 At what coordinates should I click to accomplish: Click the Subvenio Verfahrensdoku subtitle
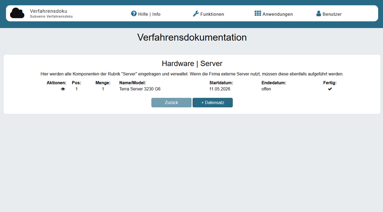tap(51, 17)
